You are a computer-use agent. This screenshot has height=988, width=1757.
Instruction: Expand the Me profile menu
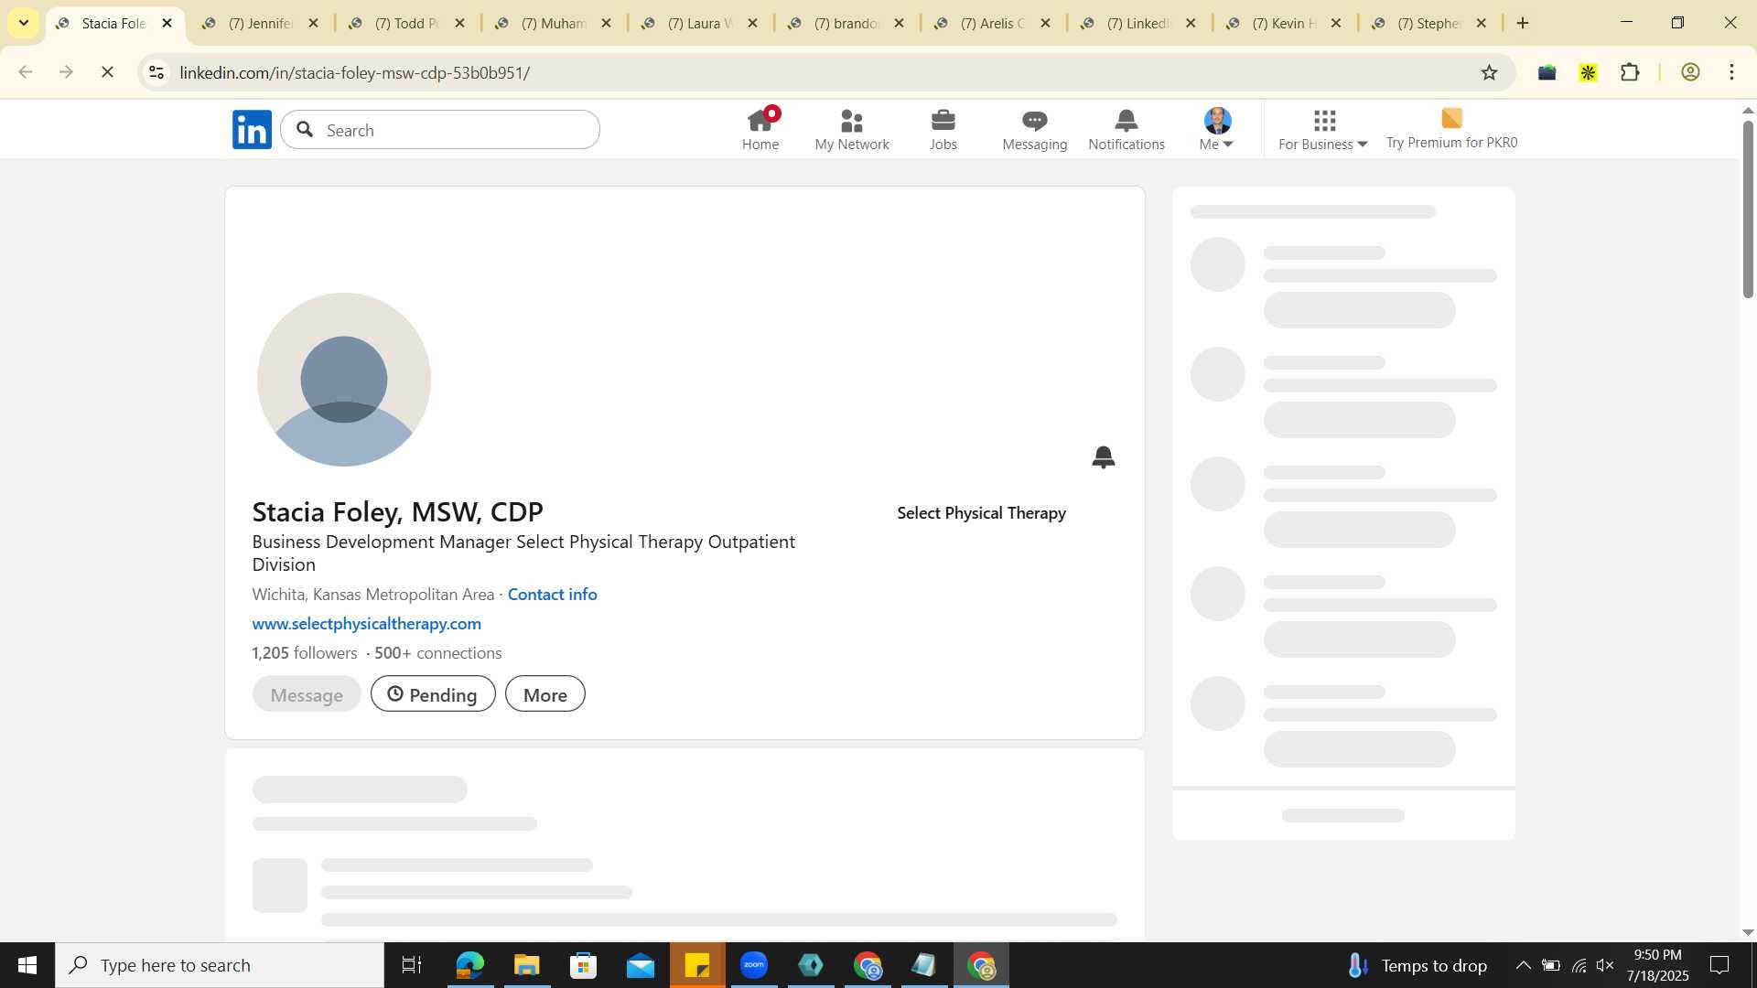tap(1217, 130)
